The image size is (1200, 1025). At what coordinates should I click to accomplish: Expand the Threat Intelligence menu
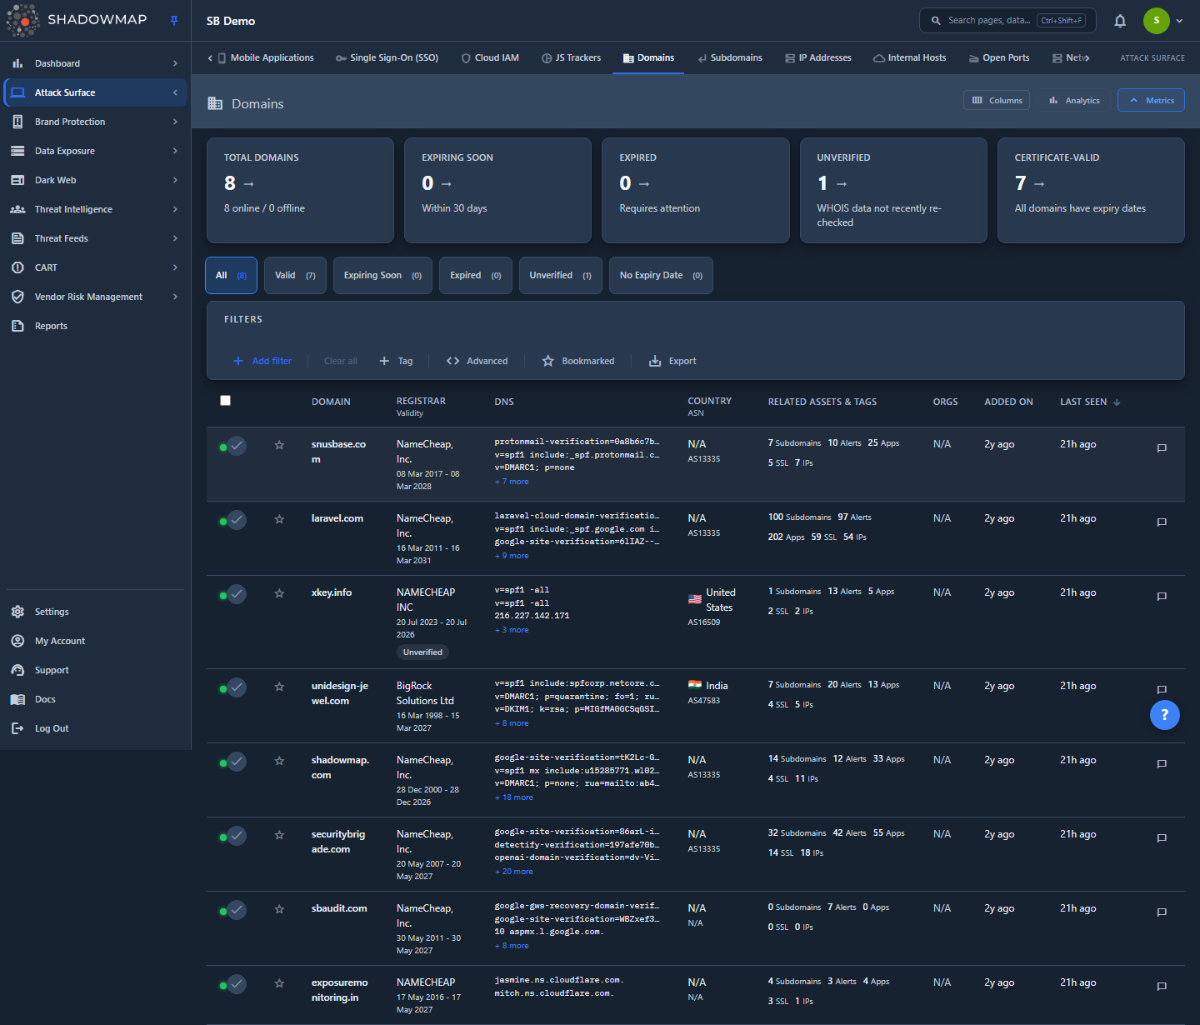pyautogui.click(x=175, y=209)
